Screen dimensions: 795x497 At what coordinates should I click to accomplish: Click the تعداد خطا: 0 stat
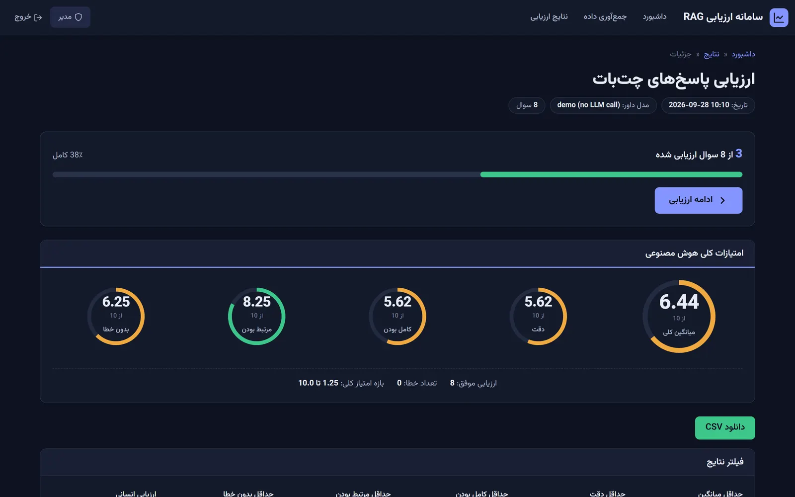tap(417, 383)
